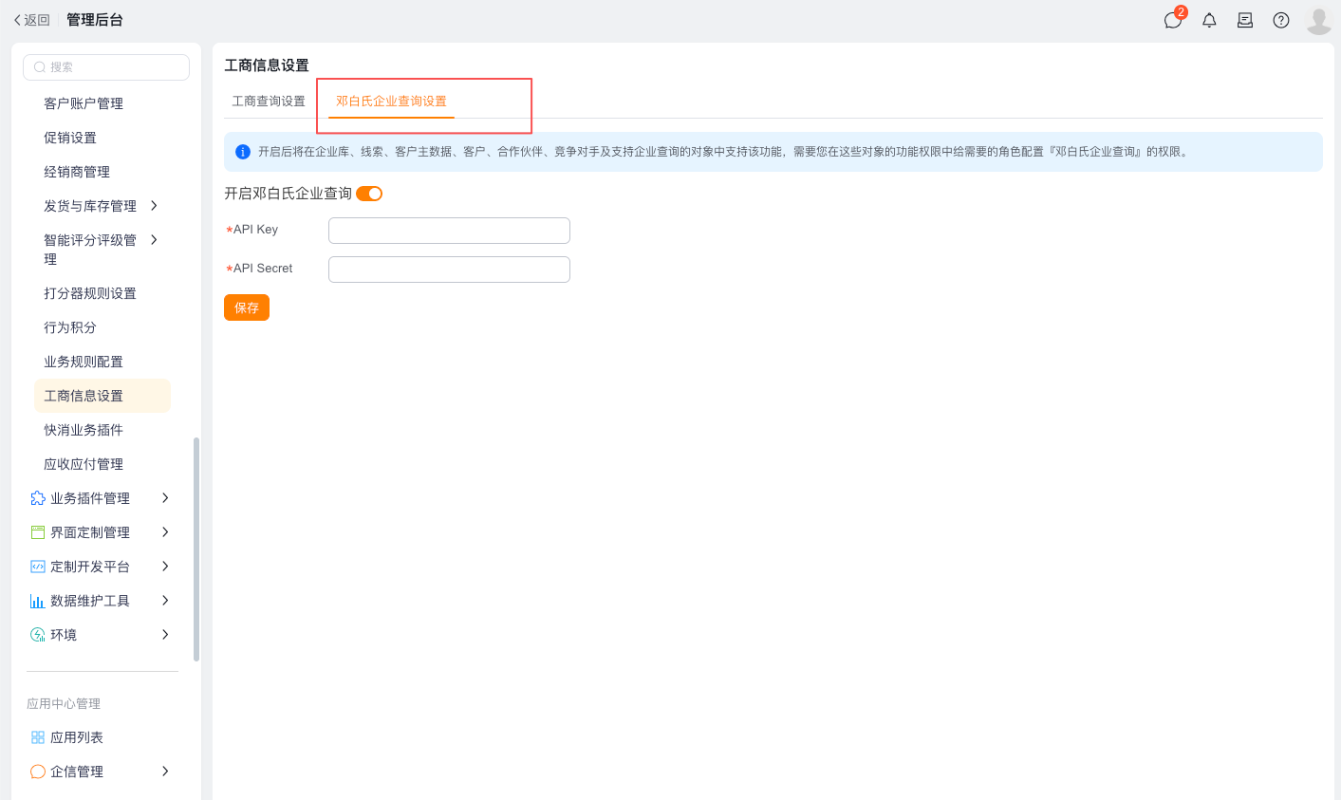1341x800 pixels.
Task: Click the 环境 icon in sidebar
Action: point(38,635)
